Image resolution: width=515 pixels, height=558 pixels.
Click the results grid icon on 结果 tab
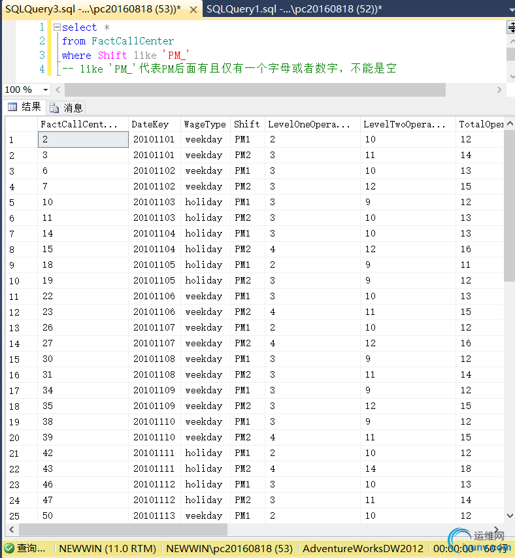pyautogui.click(x=12, y=107)
